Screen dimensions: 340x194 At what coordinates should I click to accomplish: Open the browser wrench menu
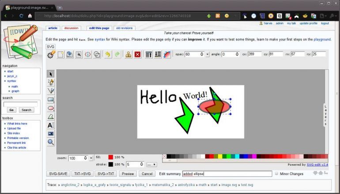pyautogui.click(x=332, y=16)
